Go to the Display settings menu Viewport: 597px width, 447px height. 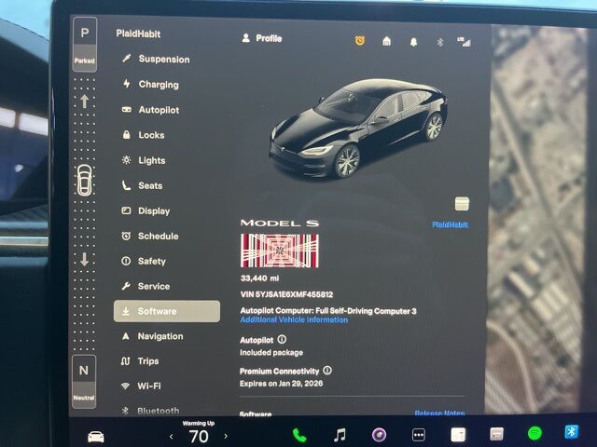[x=153, y=211]
